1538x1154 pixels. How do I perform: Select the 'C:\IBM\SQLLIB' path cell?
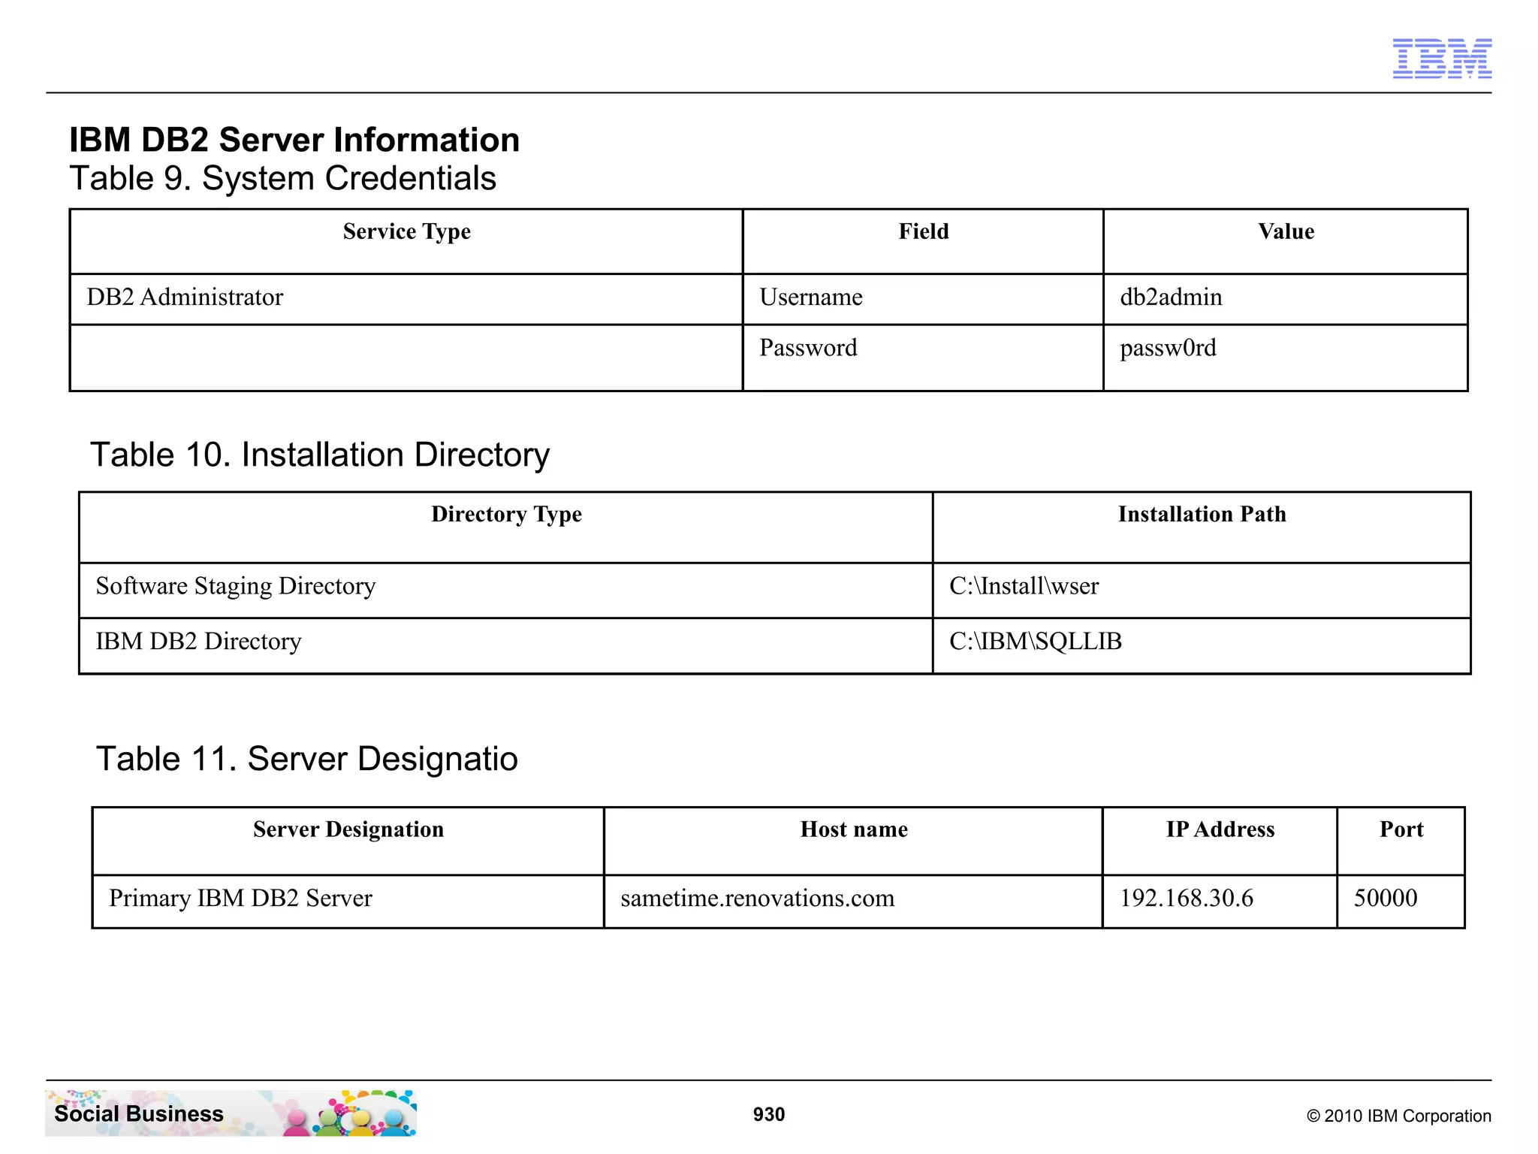(1202, 646)
